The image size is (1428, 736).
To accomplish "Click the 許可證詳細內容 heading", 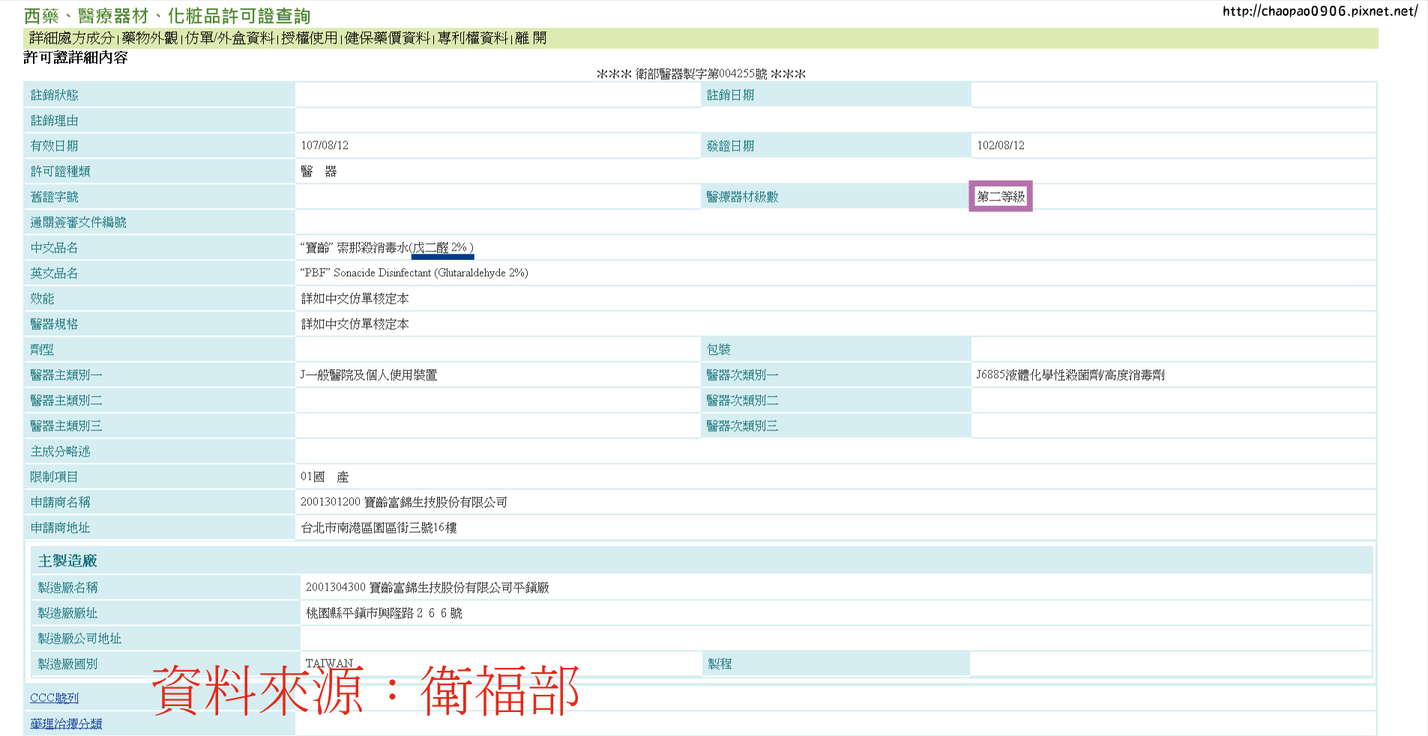I will [76, 58].
